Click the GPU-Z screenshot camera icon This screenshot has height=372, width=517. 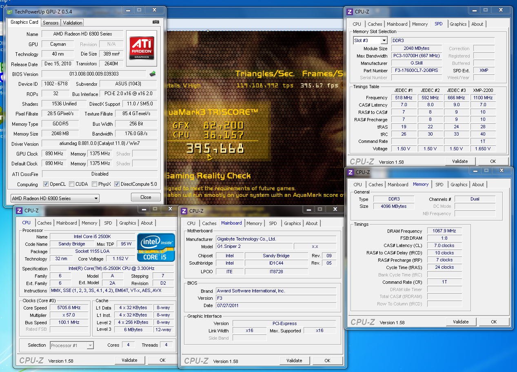tap(155, 22)
